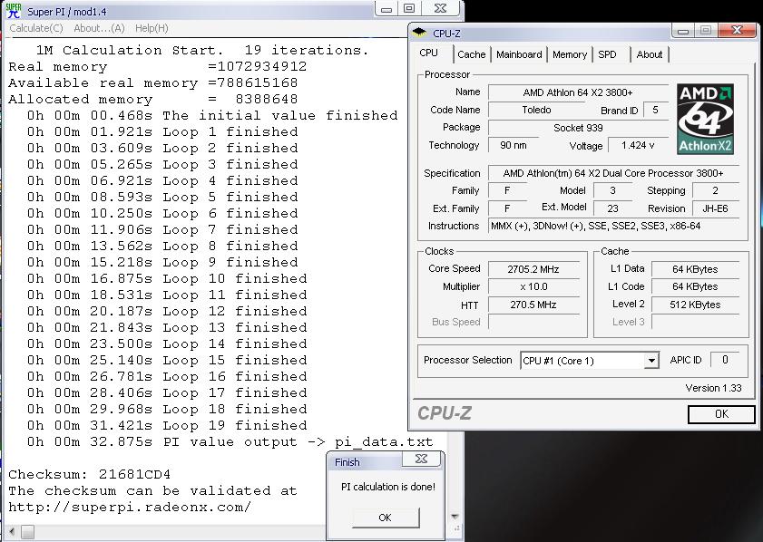Minimize the Super PI window
The height and width of the screenshot is (542, 763).
coord(386,9)
